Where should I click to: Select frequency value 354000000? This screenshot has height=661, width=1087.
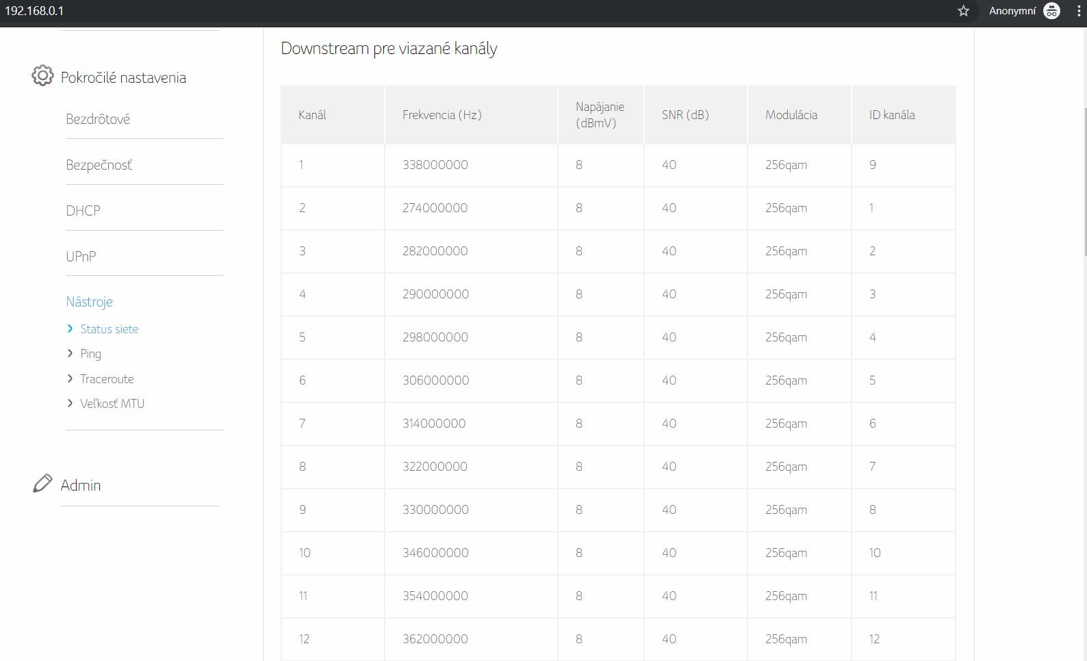click(435, 596)
